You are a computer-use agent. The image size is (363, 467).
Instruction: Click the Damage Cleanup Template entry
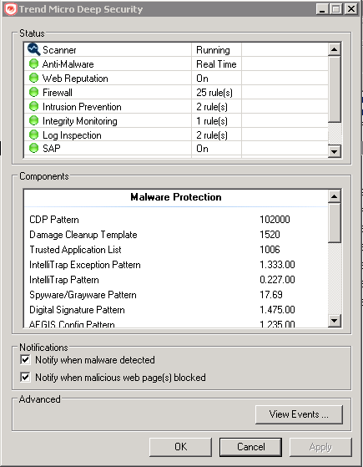pos(83,235)
